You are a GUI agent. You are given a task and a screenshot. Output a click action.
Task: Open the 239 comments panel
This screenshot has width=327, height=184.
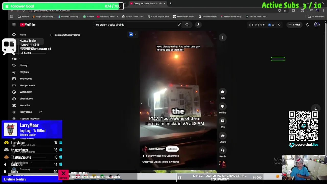(223, 121)
